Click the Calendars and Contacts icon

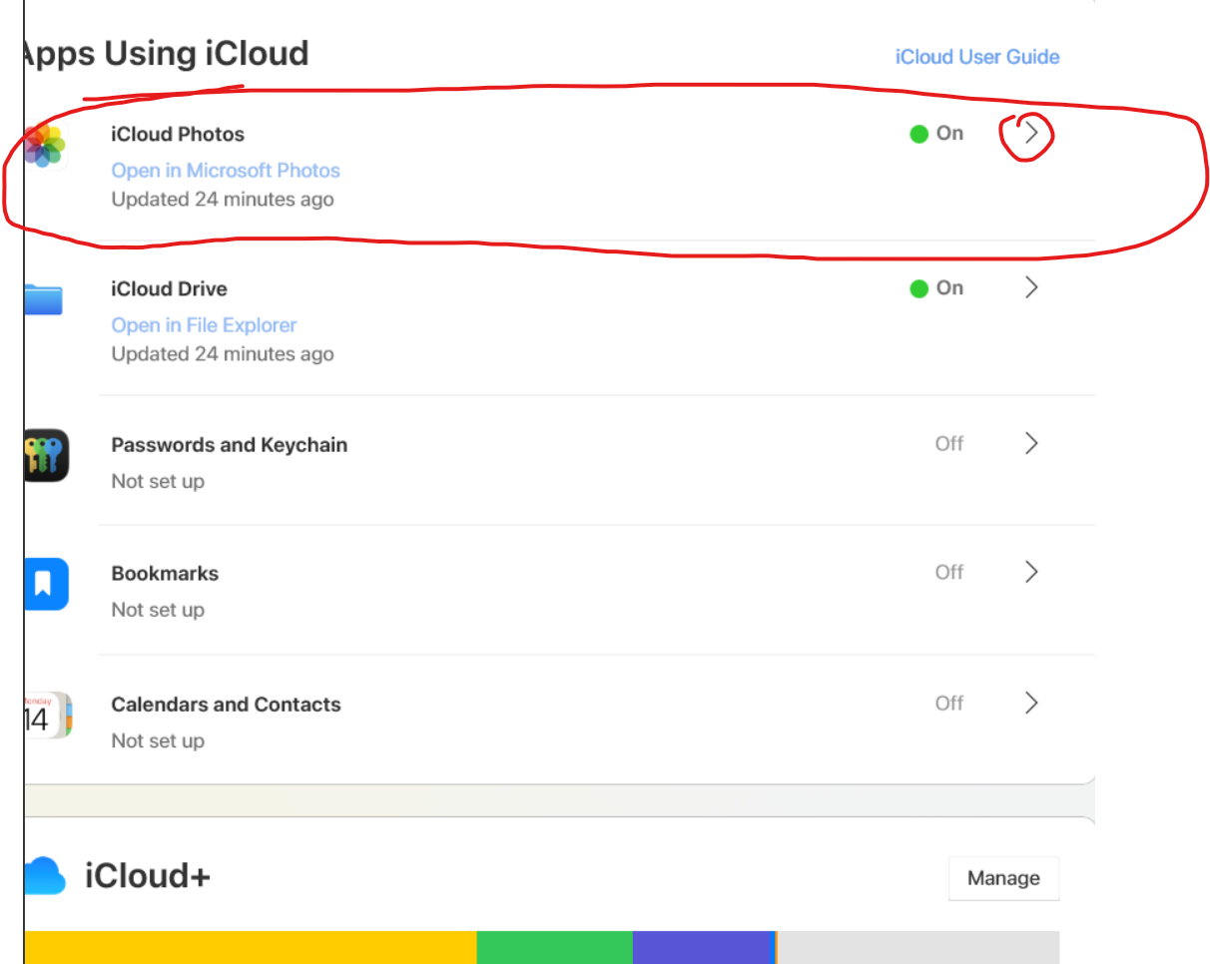(47, 715)
